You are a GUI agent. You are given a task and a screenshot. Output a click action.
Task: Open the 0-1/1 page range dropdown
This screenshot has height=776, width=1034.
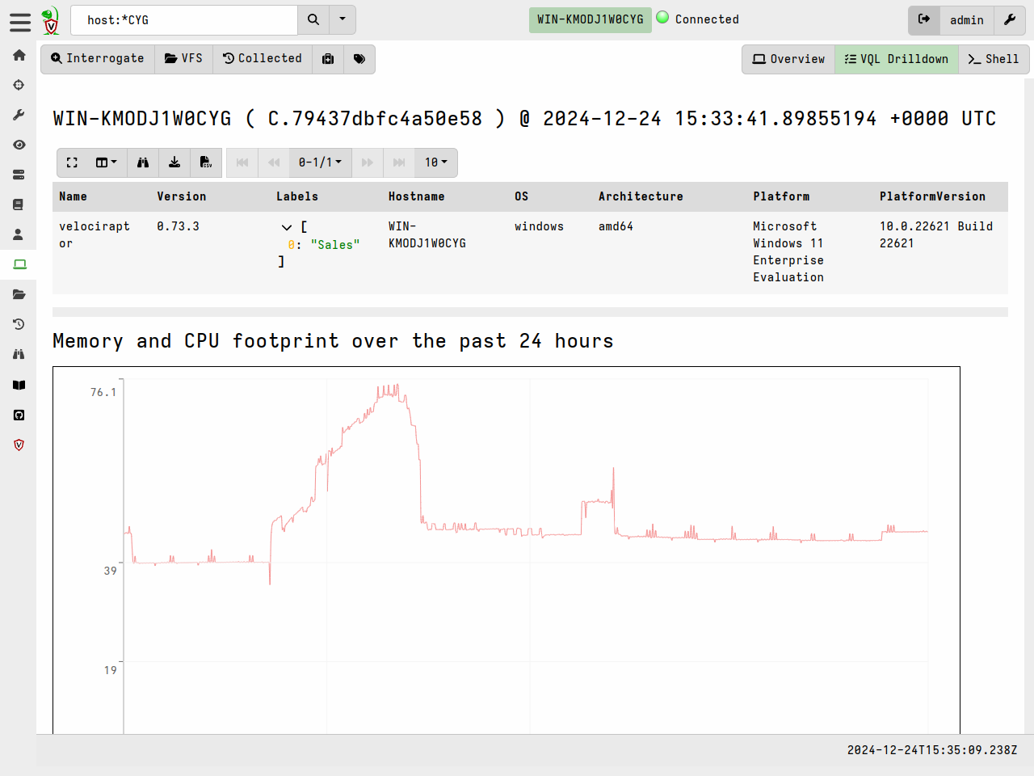[320, 162]
